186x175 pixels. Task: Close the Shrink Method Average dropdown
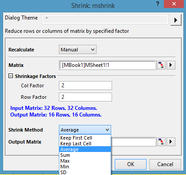click(85, 130)
